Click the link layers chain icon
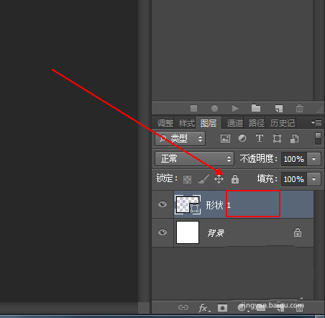This screenshot has width=325, height=318. (183, 307)
